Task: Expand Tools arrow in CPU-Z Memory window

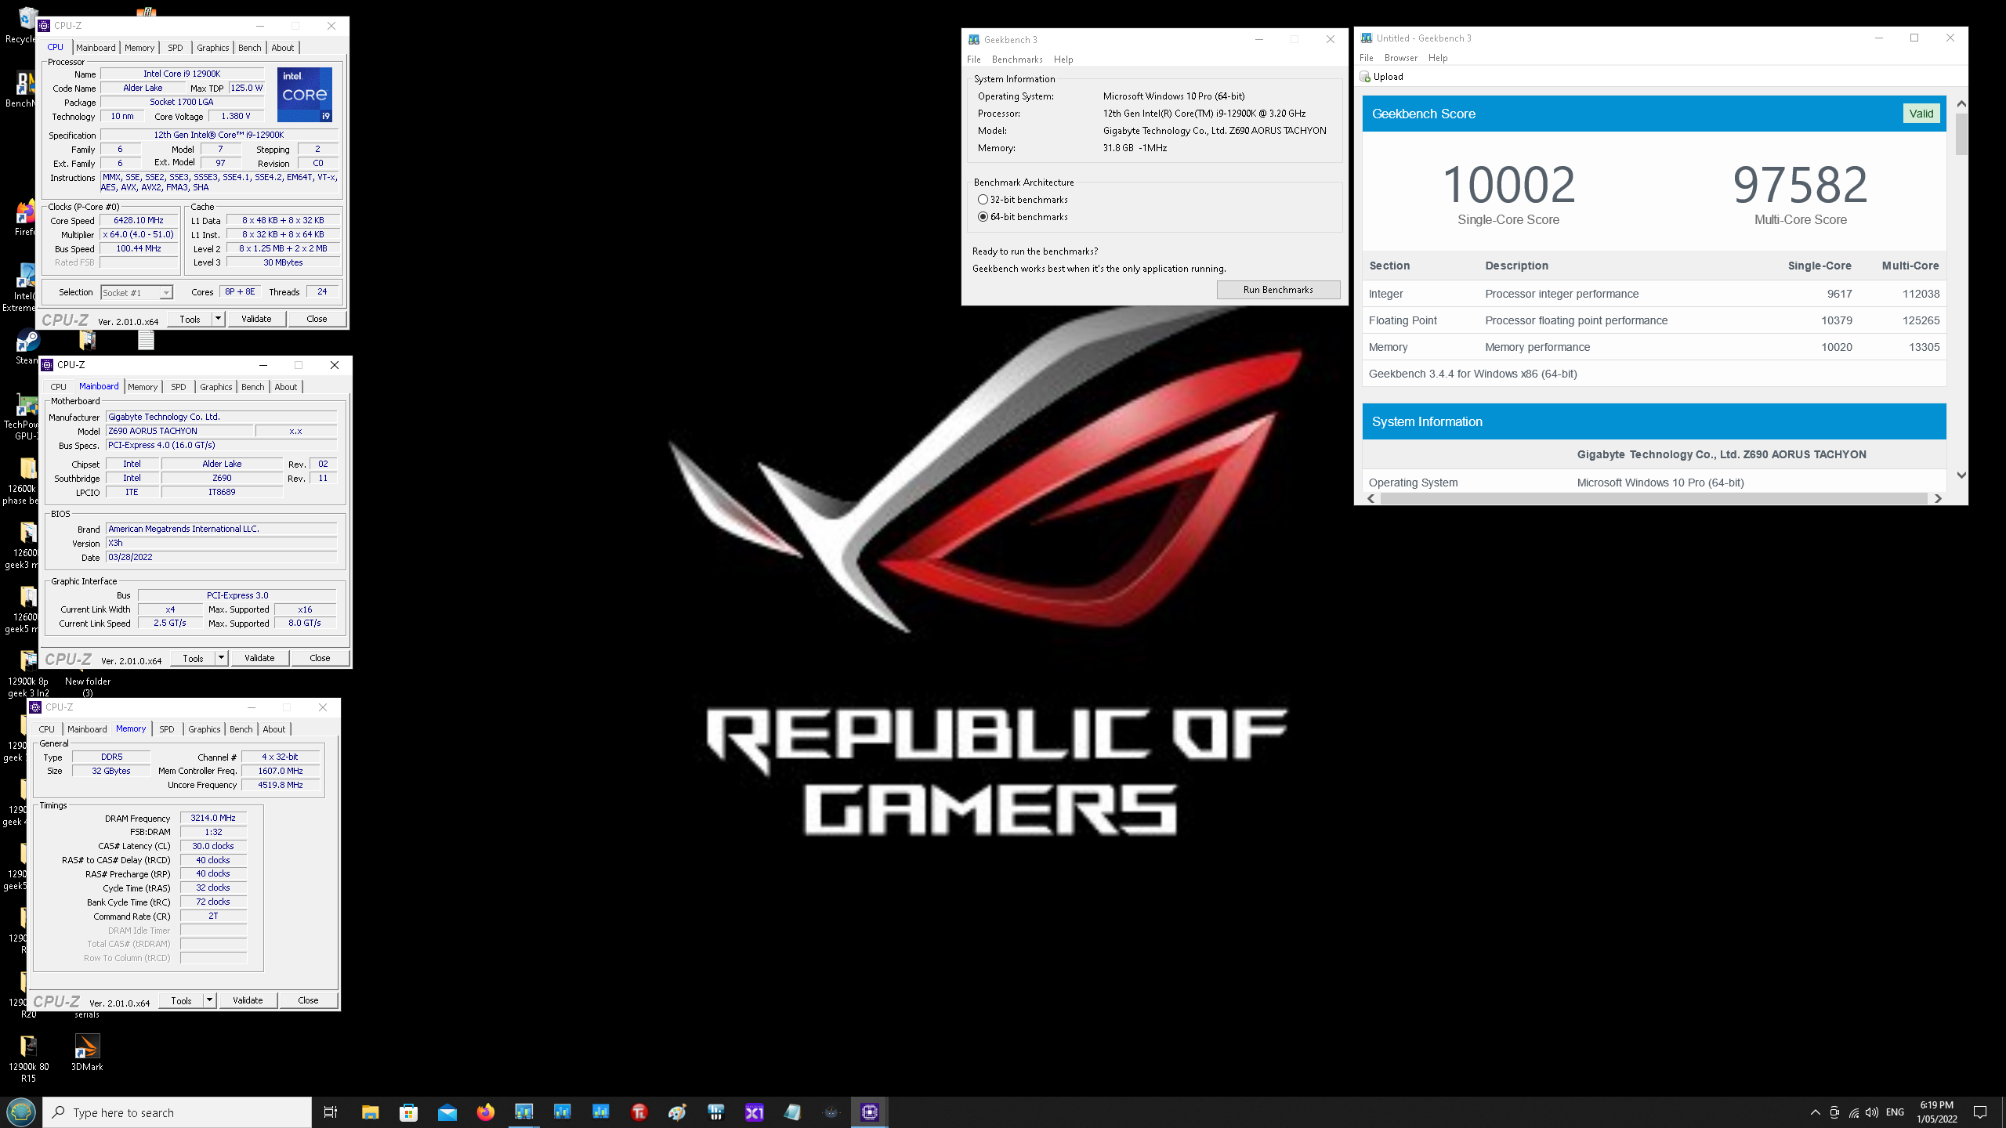Action: click(210, 1000)
